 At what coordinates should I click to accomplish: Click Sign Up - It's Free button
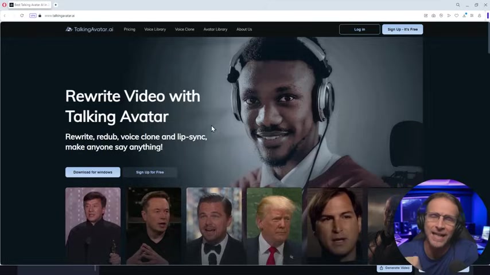click(x=403, y=29)
